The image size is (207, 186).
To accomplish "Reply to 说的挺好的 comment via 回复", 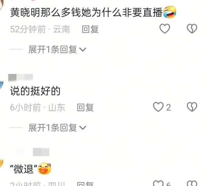I will [x=86, y=107].
